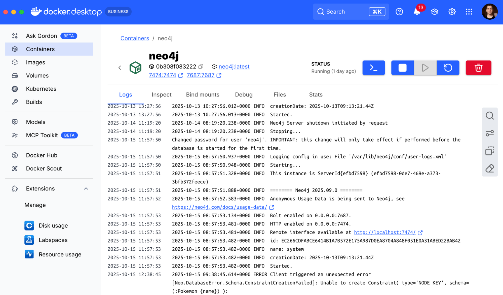Screen dimensions: 503x295
Task: Open log display options sliders icon
Action: 489,133
